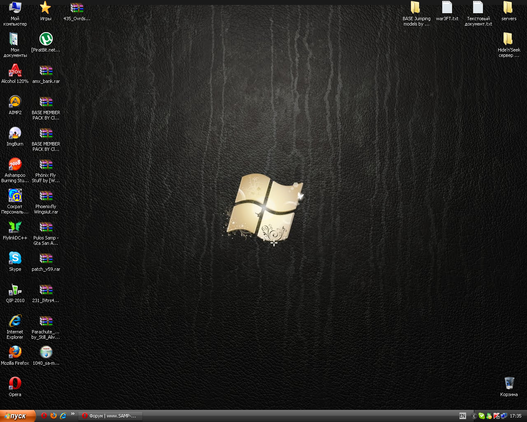Select the servers folder
This screenshot has width=527, height=422.
pyautogui.click(x=509, y=11)
